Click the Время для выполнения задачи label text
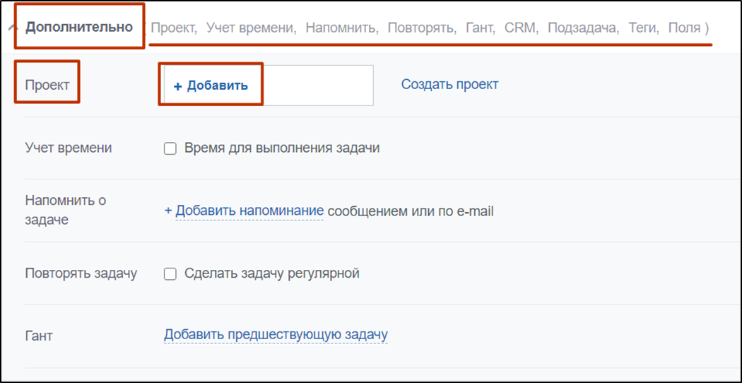 click(281, 148)
